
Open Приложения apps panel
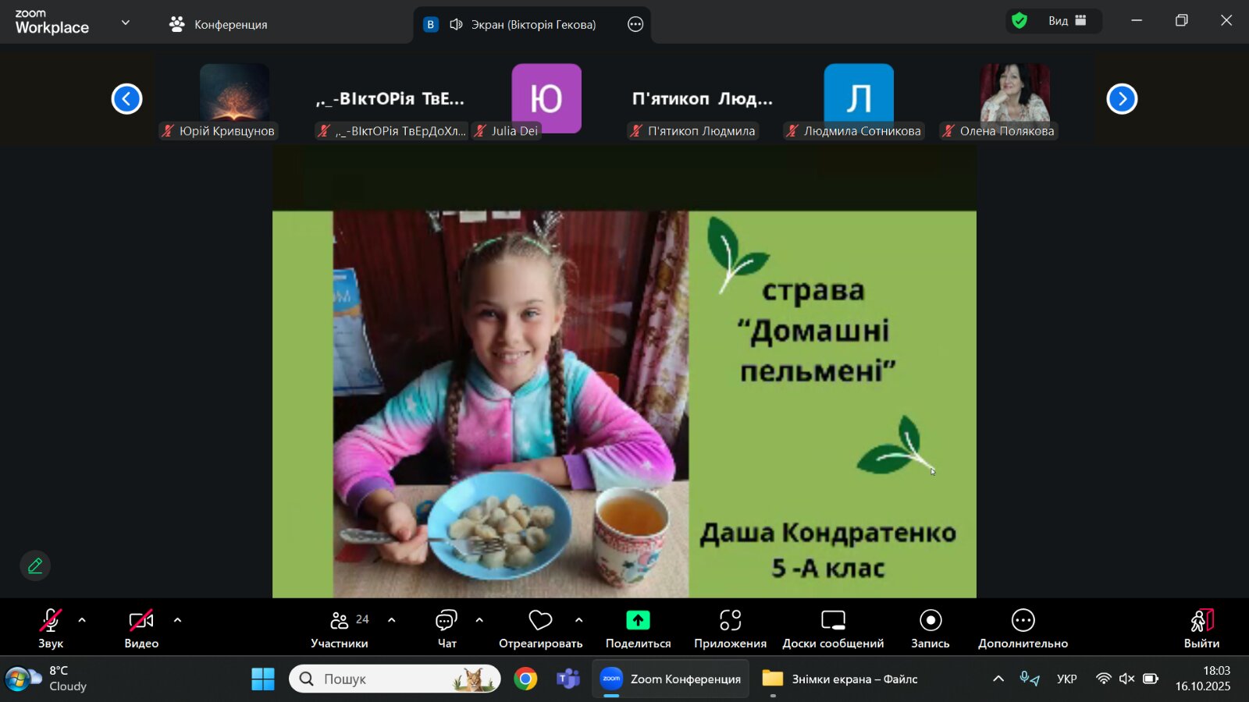click(x=730, y=629)
